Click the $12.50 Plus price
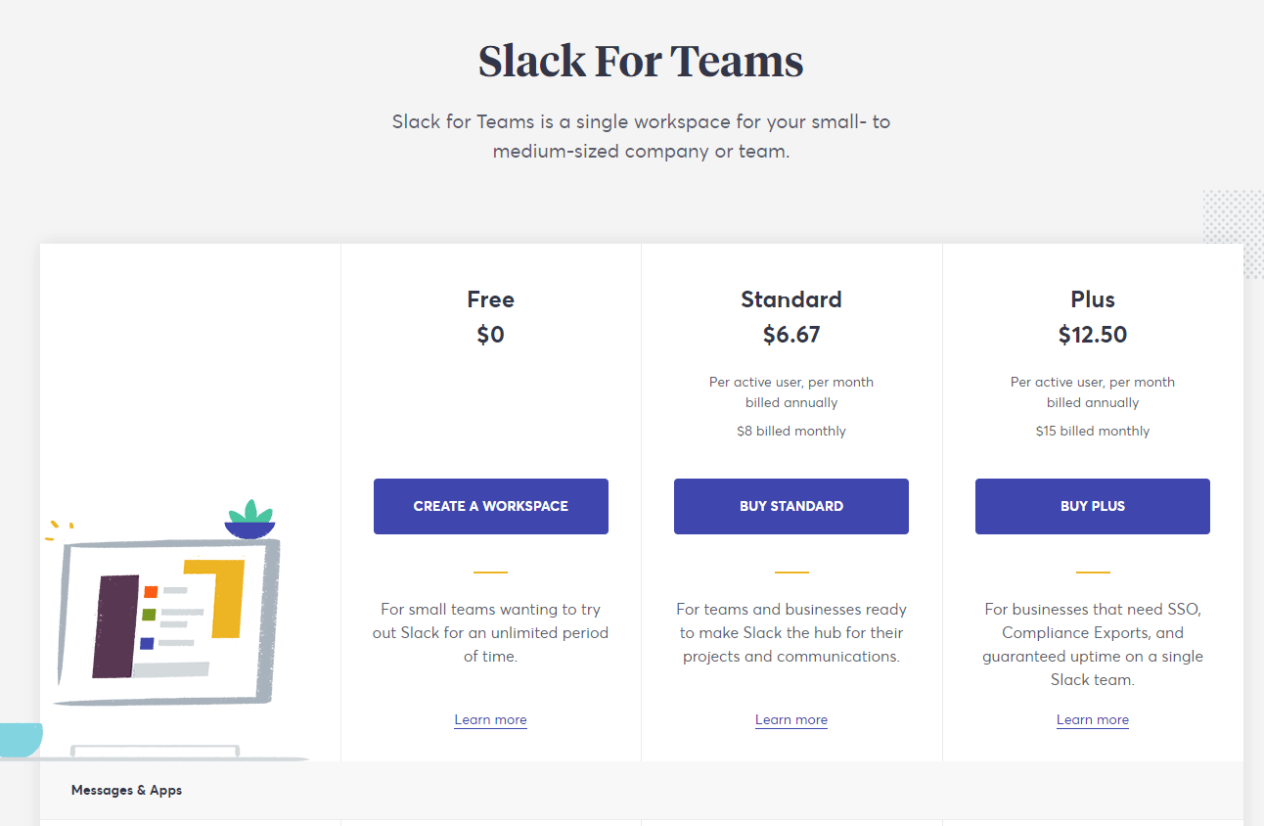Viewport: 1264px width, 826px height. pyautogui.click(x=1092, y=334)
